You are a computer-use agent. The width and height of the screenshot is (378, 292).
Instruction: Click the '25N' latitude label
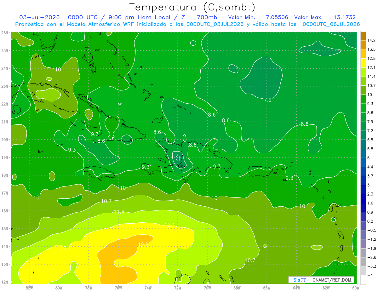coord(4,50)
